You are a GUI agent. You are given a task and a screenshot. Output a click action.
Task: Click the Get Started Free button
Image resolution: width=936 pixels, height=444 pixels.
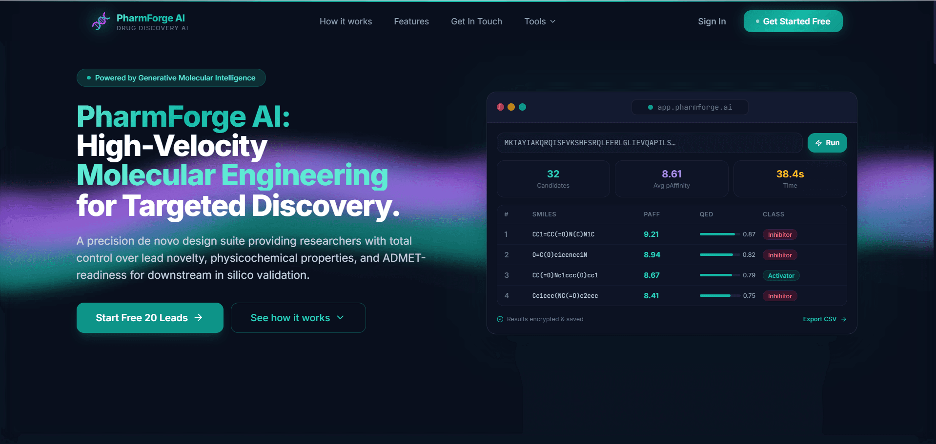[793, 21]
